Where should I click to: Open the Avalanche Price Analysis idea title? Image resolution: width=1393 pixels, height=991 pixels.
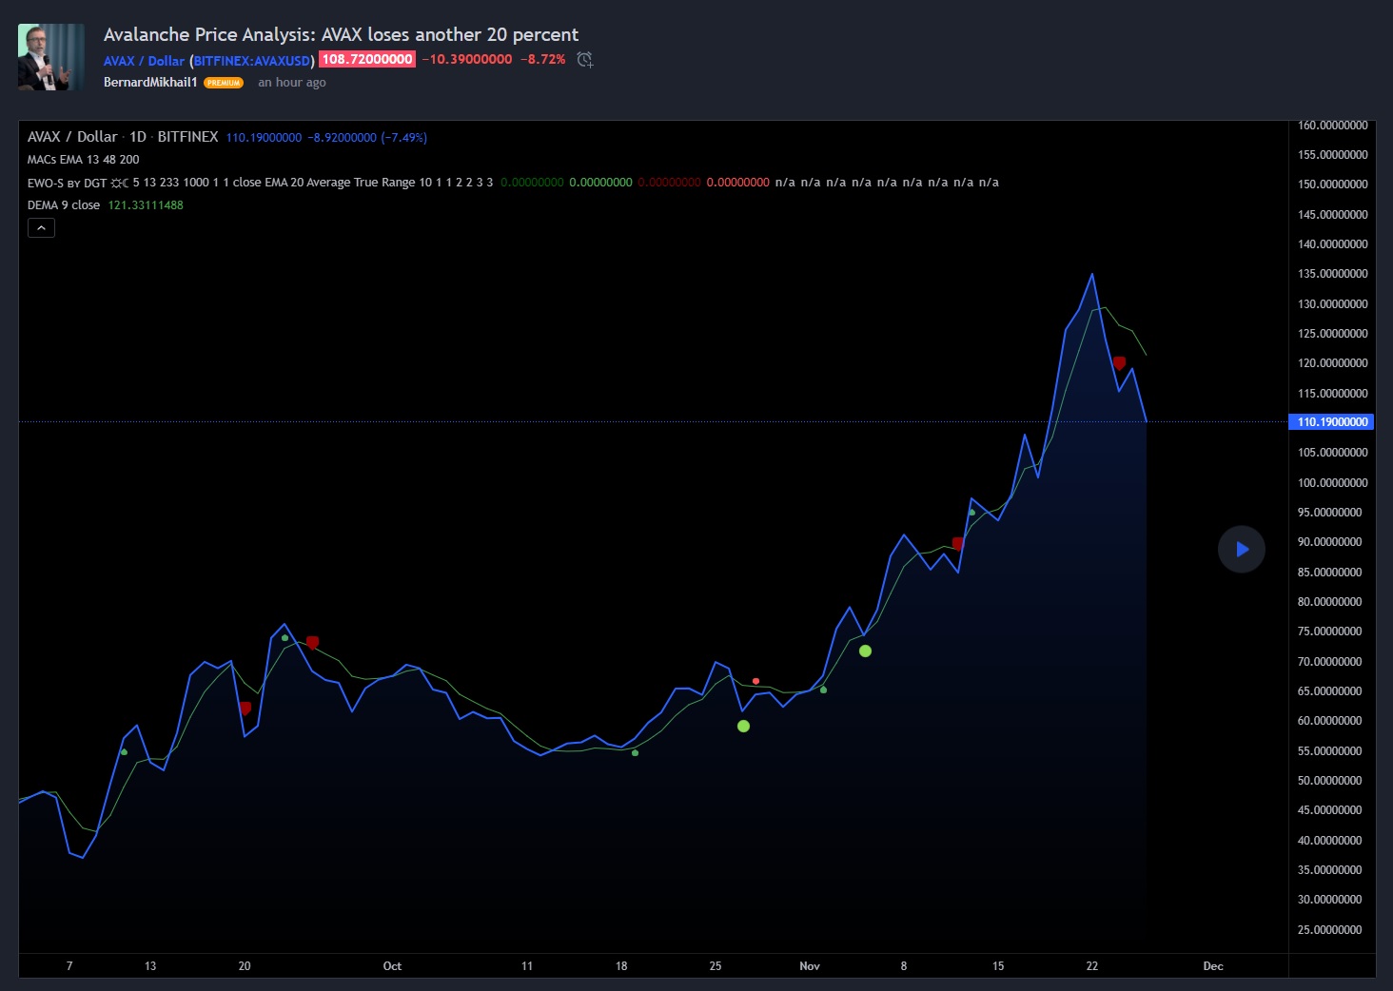pos(341,34)
